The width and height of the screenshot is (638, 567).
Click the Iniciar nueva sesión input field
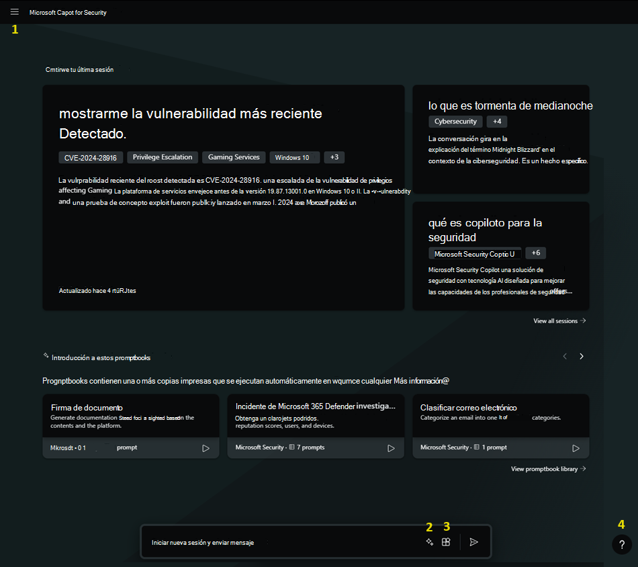tap(269, 541)
